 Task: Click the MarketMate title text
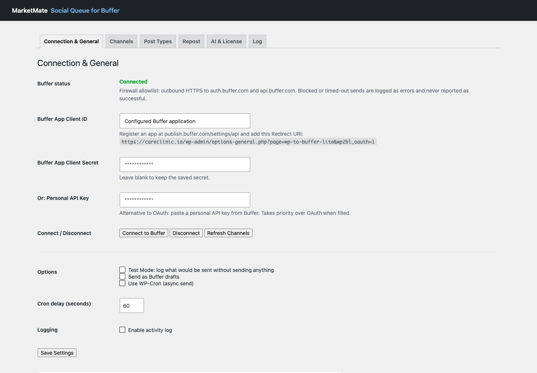(x=30, y=10)
